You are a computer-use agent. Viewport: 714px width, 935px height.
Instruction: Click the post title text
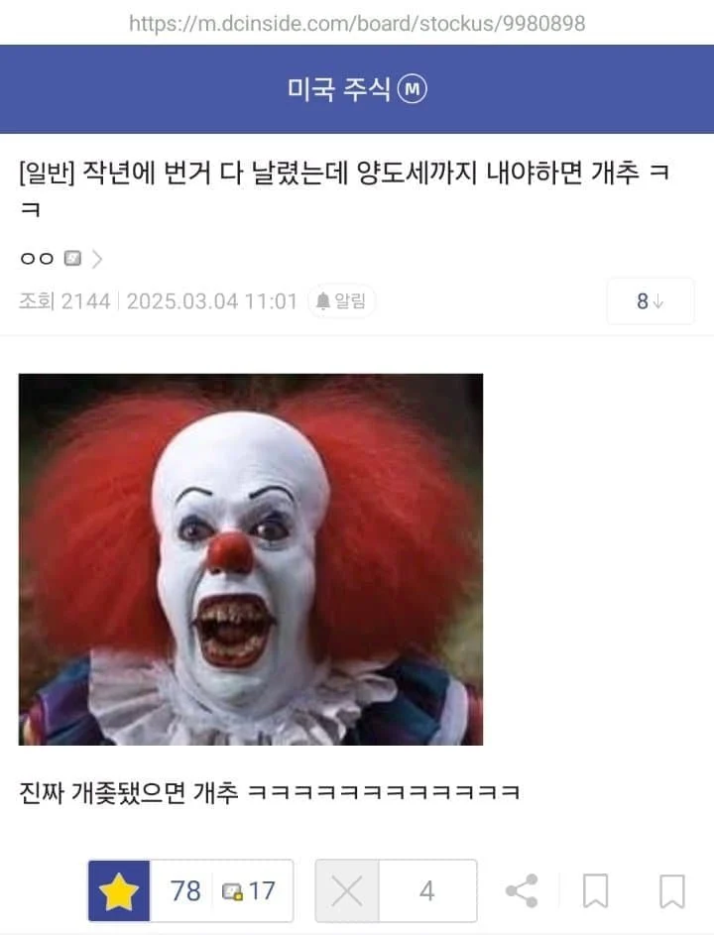tap(344, 190)
